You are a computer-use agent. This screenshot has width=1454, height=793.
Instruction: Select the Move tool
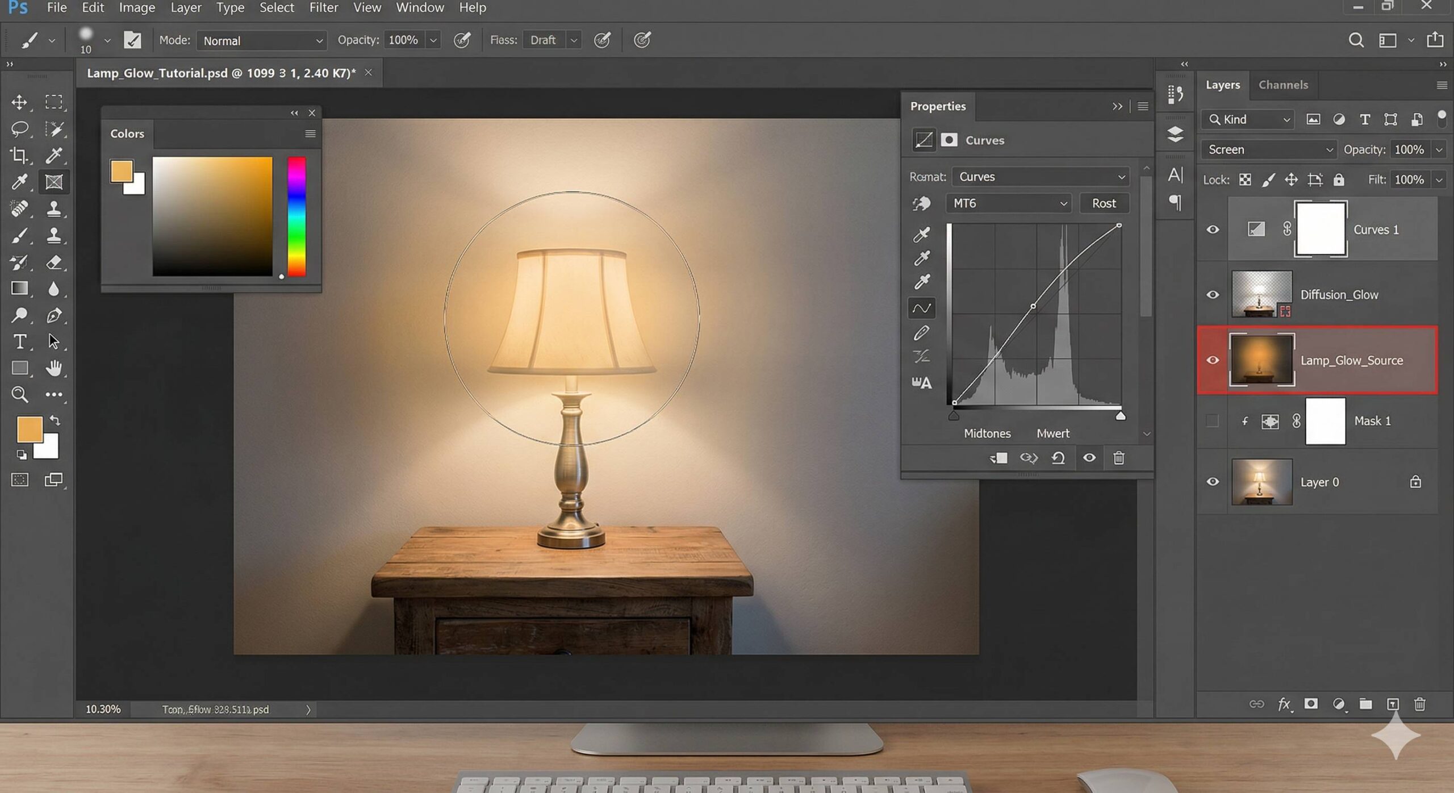coord(19,102)
